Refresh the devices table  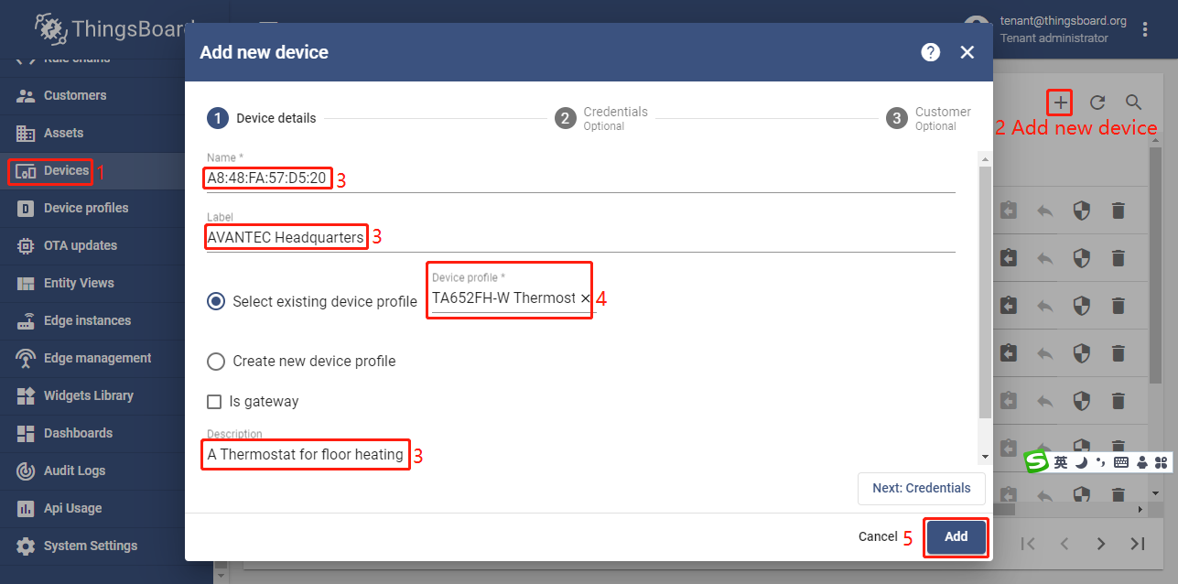point(1097,103)
